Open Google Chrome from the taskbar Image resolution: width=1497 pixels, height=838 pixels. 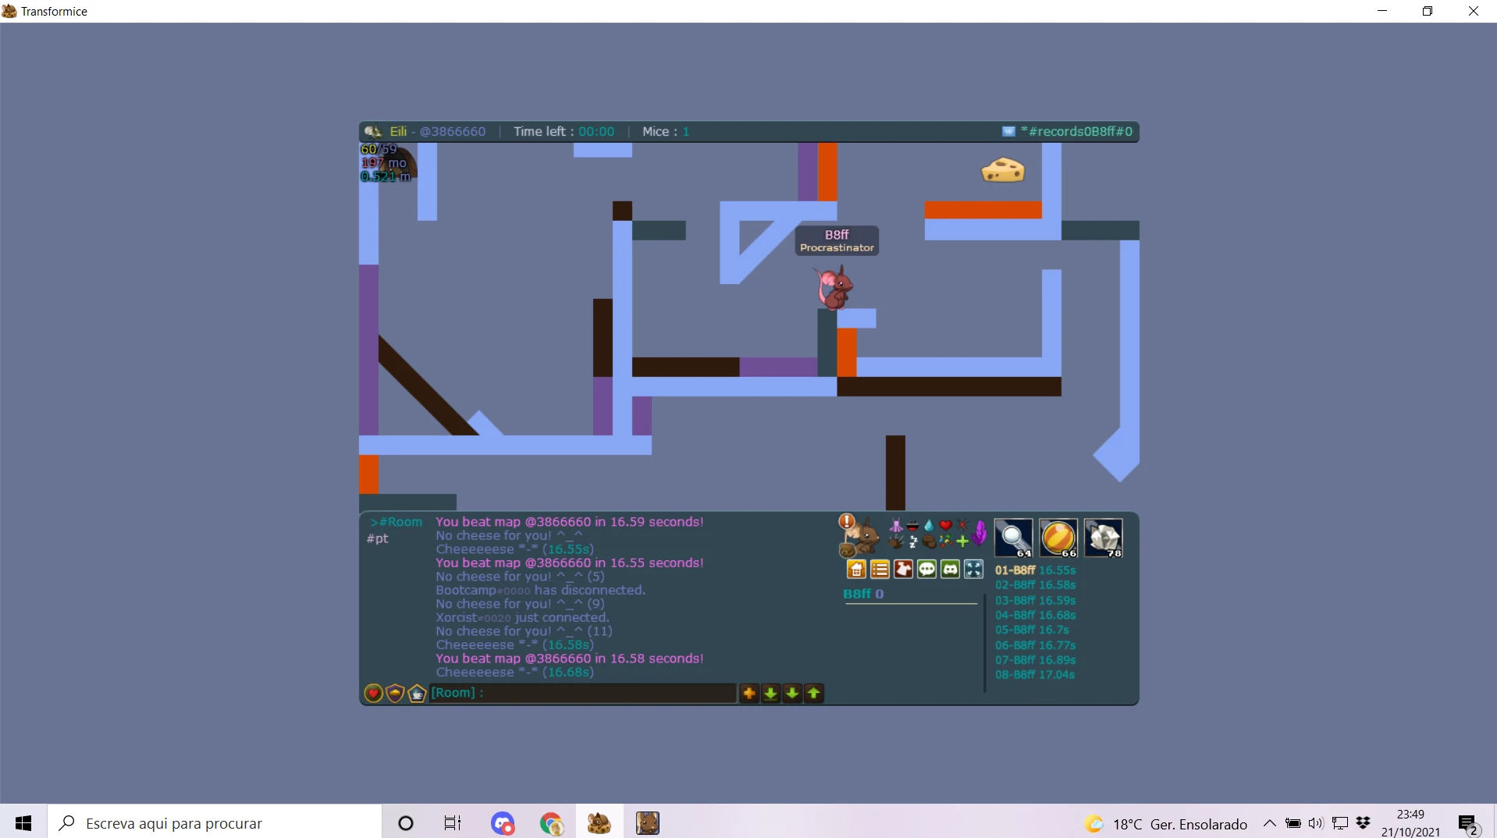551,822
